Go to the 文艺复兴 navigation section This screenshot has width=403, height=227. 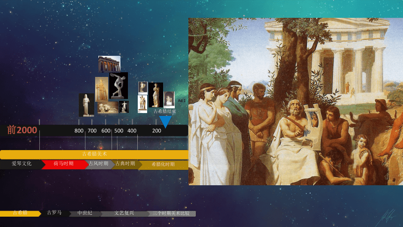coord(124,213)
